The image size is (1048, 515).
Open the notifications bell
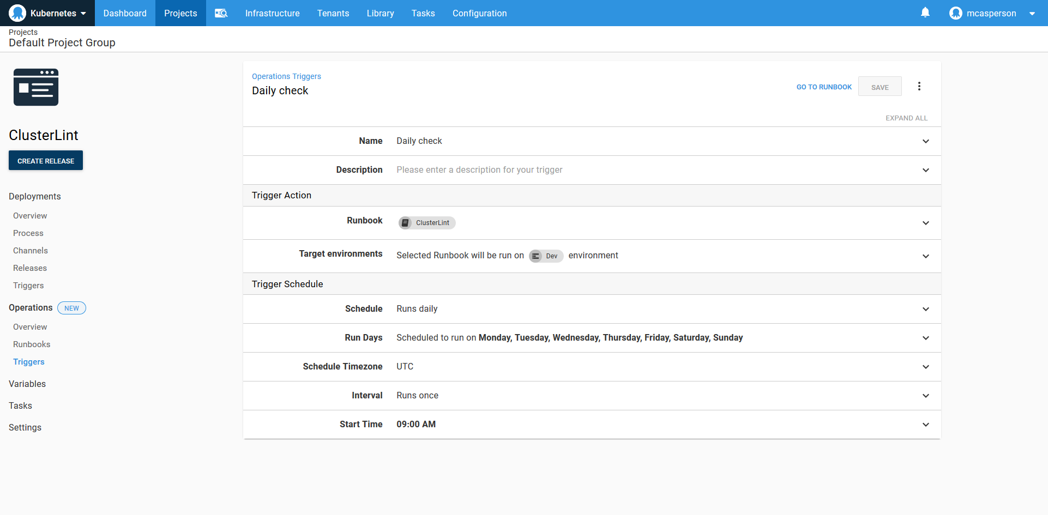(925, 12)
